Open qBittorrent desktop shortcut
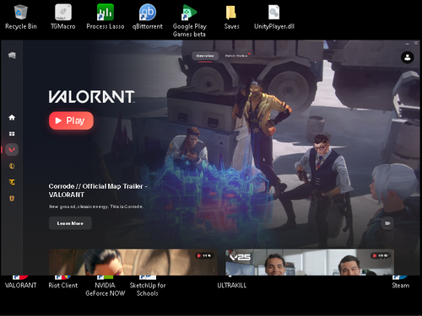 tap(148, 17)
